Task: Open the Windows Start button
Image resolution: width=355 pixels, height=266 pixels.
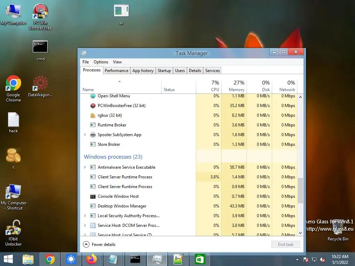Action: tap(8, 259)
